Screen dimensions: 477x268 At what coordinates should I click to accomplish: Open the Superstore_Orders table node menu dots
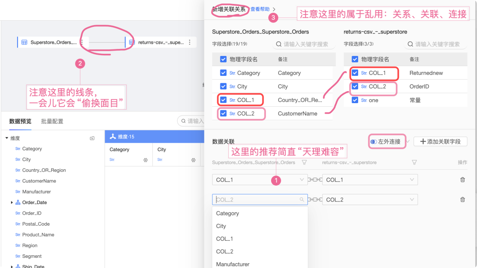click(x=82, y=42)
